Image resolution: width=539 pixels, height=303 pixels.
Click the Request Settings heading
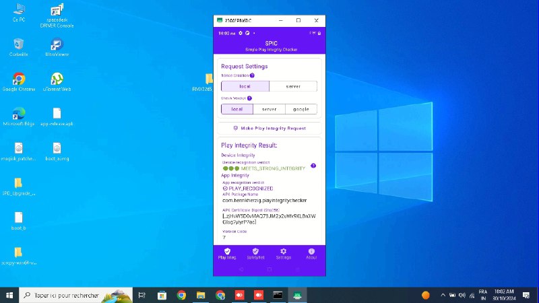click(245, 66)
